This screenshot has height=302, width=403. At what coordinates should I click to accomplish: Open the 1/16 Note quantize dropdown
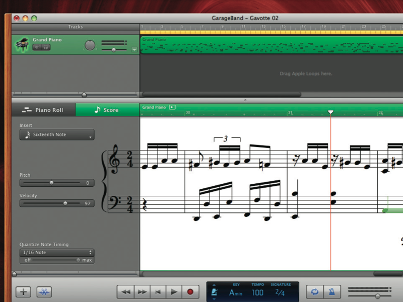pos(57,253)
